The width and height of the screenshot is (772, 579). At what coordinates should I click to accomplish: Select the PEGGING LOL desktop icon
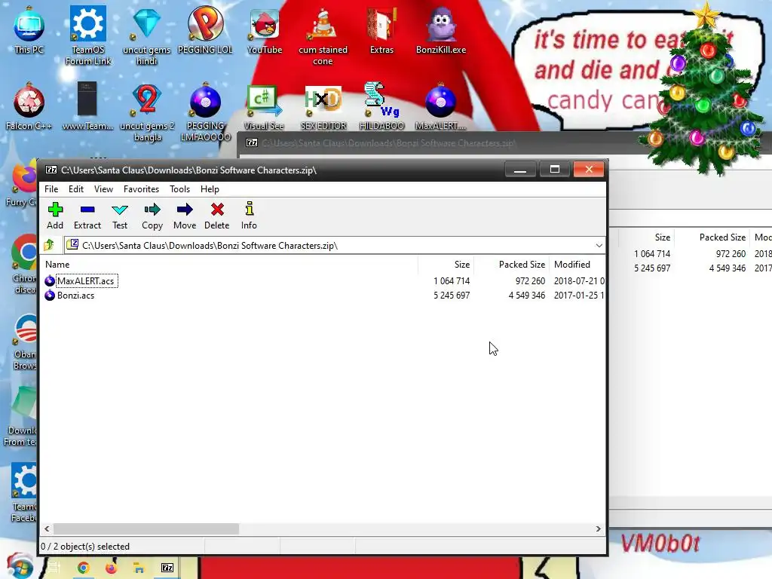coord(205,30)
